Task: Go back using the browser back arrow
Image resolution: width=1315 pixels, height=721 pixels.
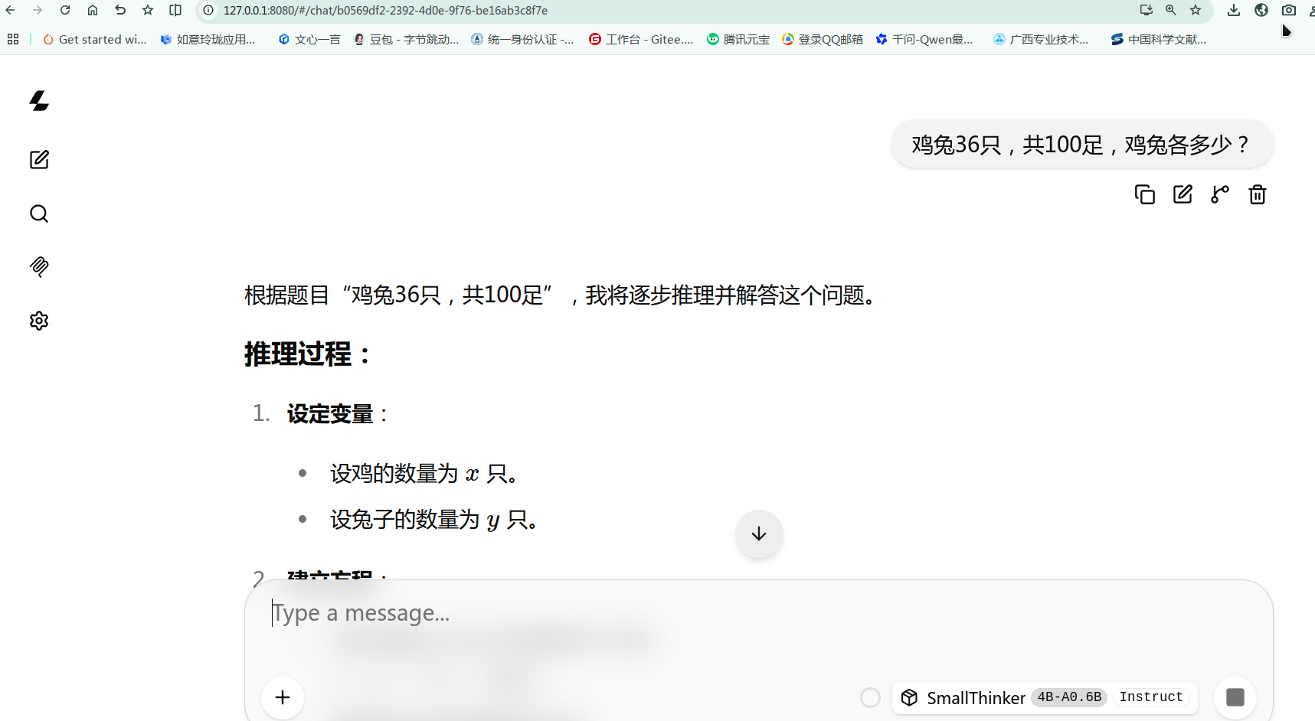Action: pyautogui.click(x=11, y=10)
